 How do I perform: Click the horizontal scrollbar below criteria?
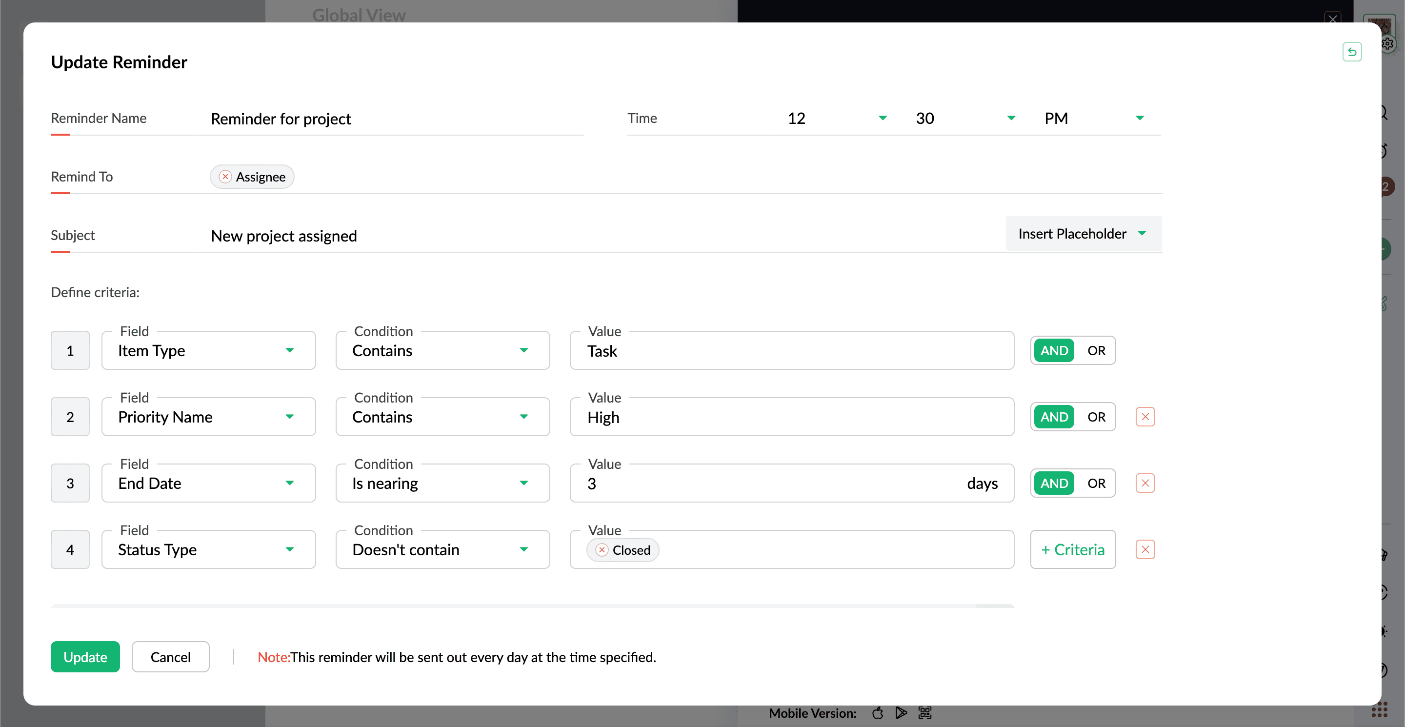532,606
